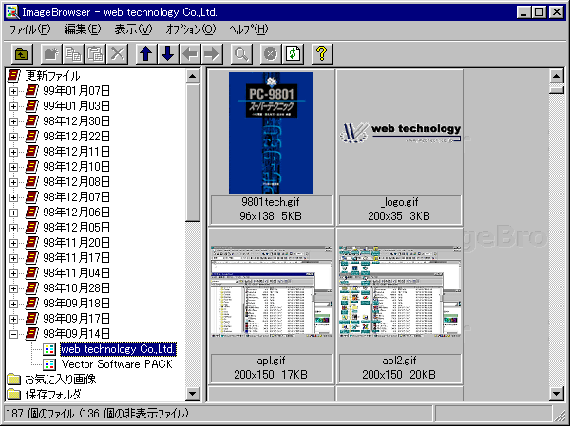Open the オプション(O) menu
This screenshot has height=426, width=570.
tap(191, 29)
